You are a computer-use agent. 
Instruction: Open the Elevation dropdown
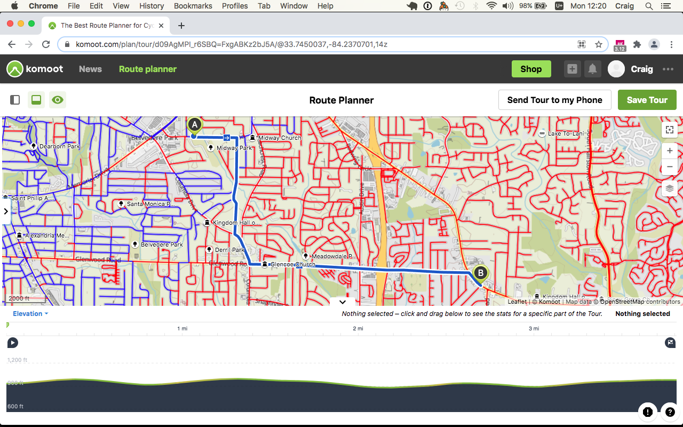pyautogui.click(x=29, y=313)
